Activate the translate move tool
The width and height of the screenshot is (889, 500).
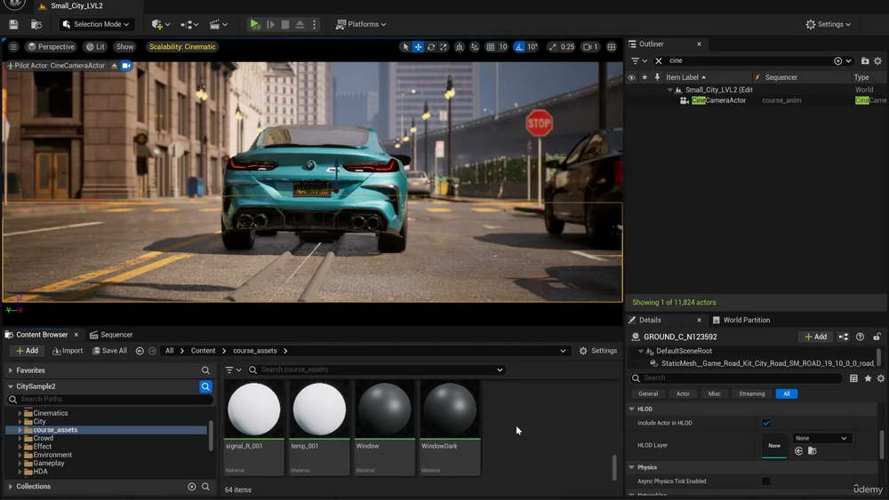tap(418, 47)
